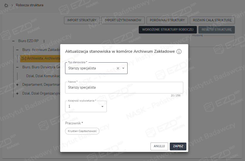Collapse the Archiwum Zakładowe tree node
245x161 pixels.
17,50
